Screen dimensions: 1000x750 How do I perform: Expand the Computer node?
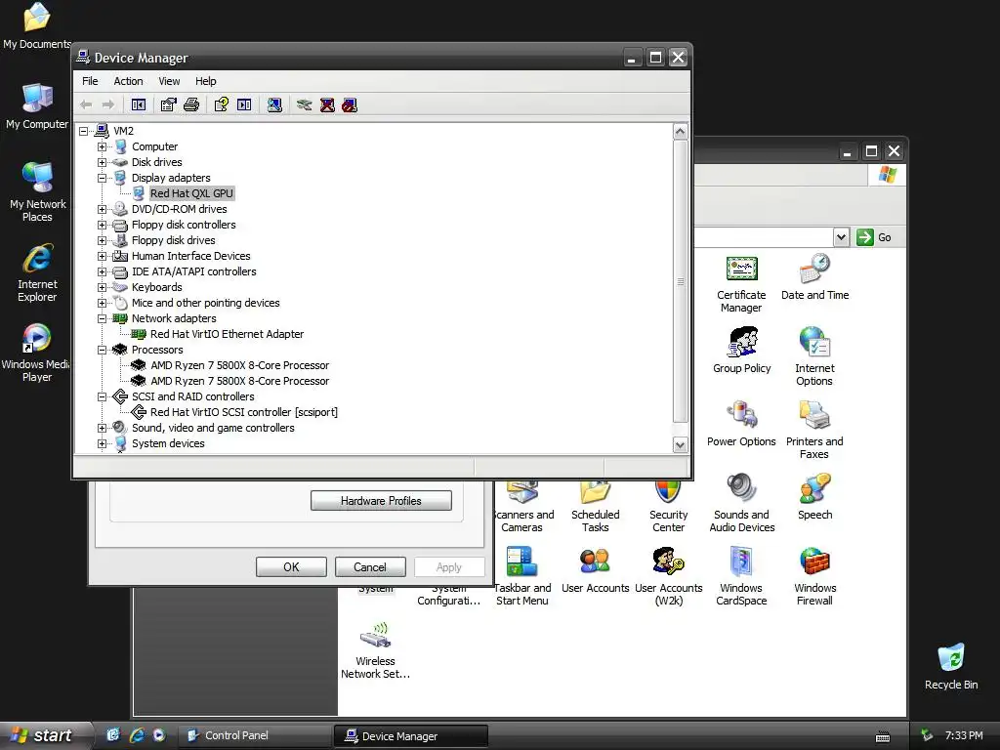click(102, 146)
